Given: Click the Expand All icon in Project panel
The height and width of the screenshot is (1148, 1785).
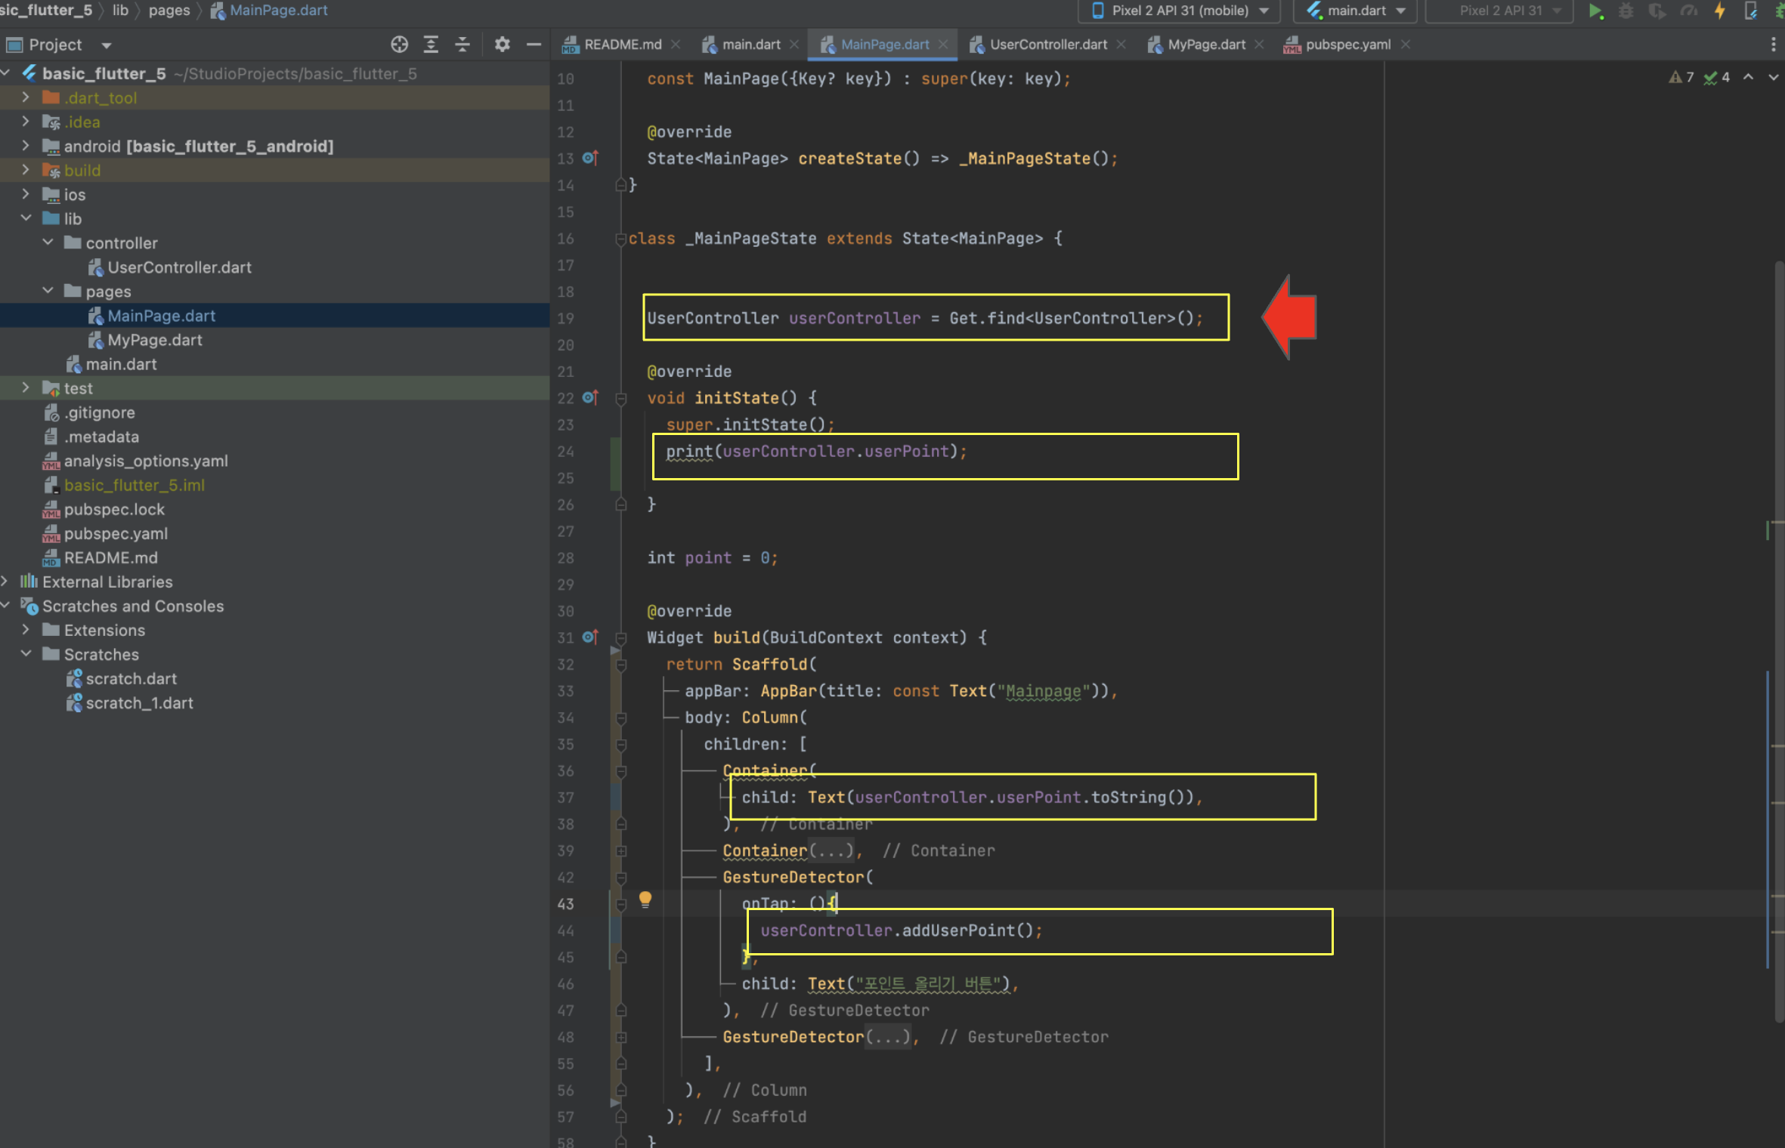Looking at the screenshot, I should tap(431, 45).
